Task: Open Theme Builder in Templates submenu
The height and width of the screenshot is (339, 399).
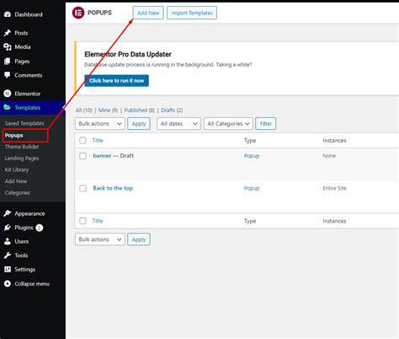Action: pyautogui.click(x=22, y=147)
